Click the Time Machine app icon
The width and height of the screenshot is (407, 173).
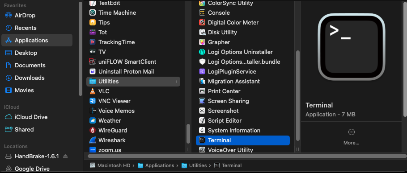coord(93,12)
